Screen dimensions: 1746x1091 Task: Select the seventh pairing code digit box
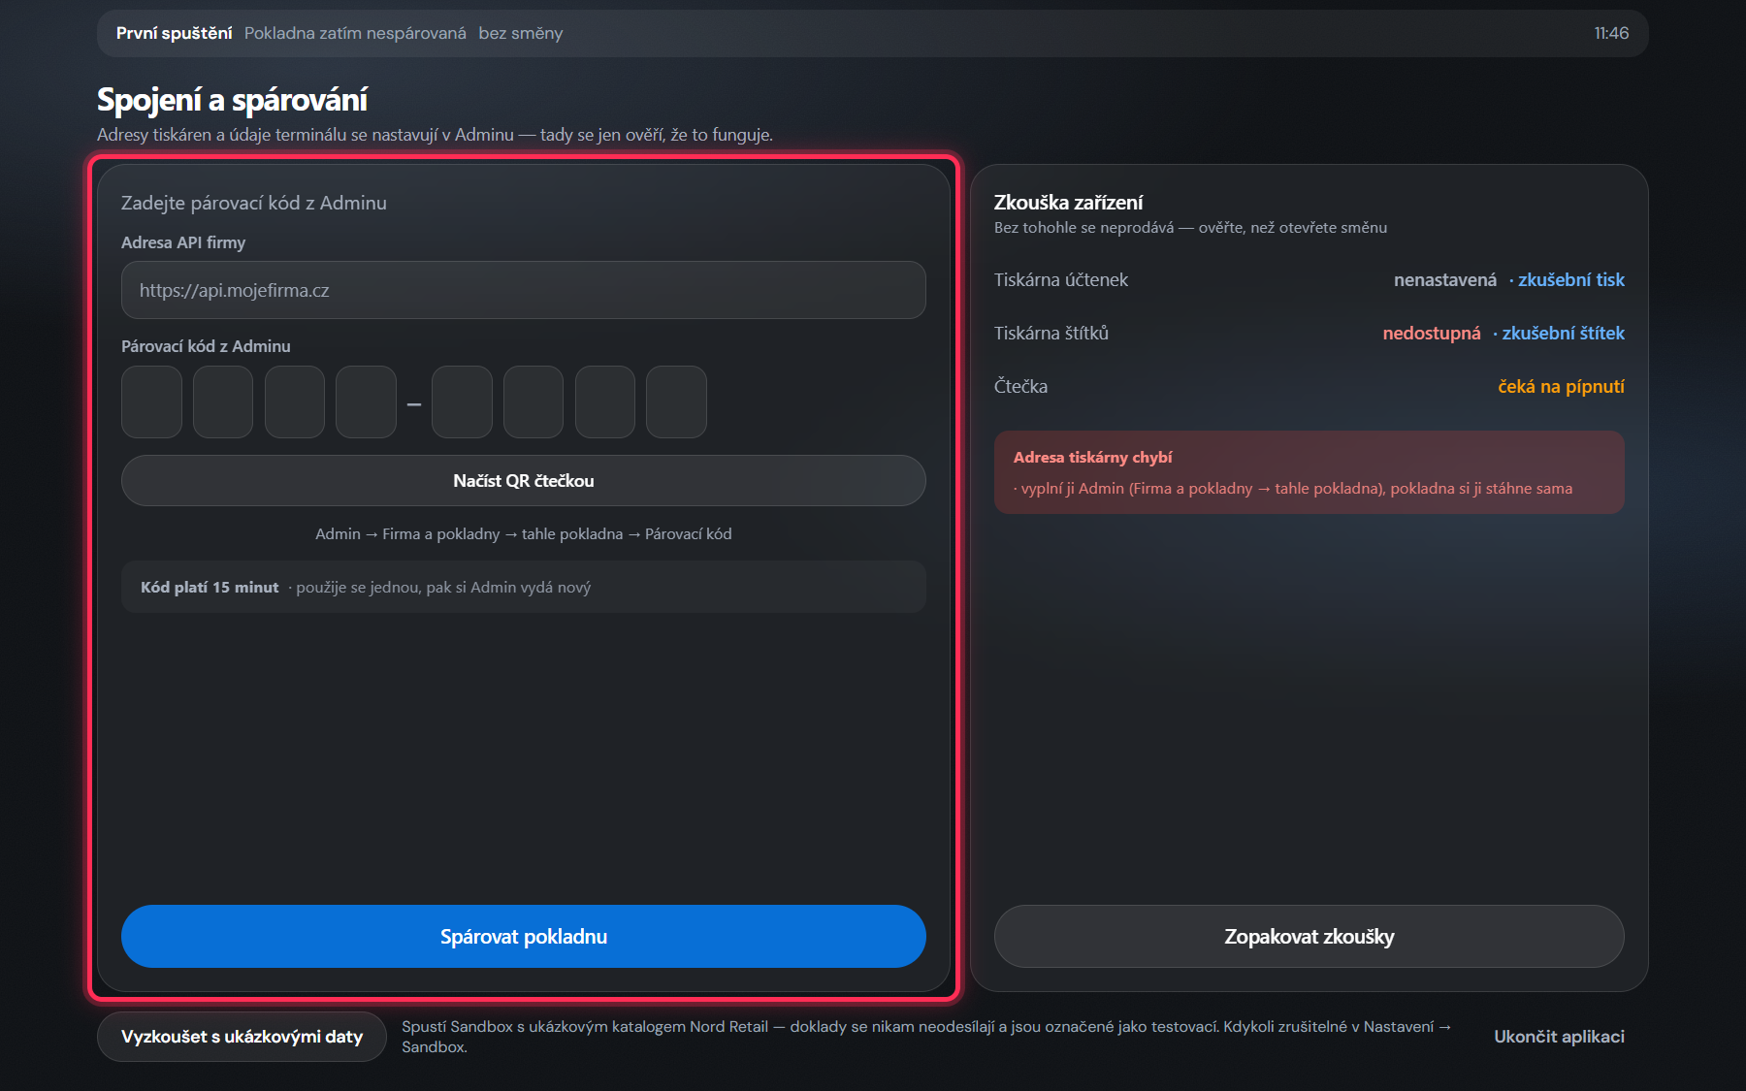[x=605, y=401]
